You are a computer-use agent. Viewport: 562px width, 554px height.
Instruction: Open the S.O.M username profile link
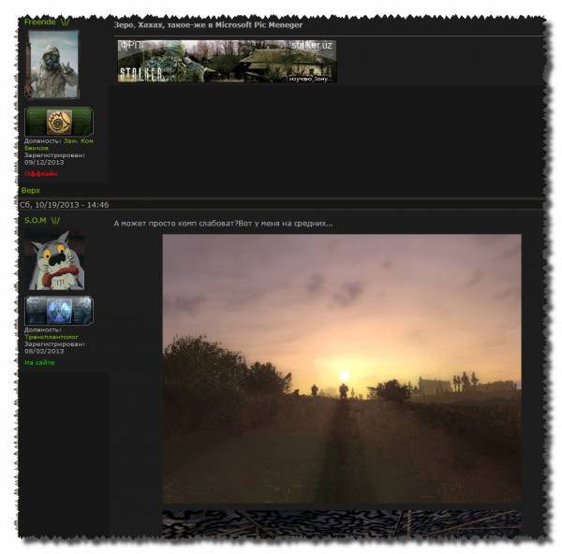36,220
